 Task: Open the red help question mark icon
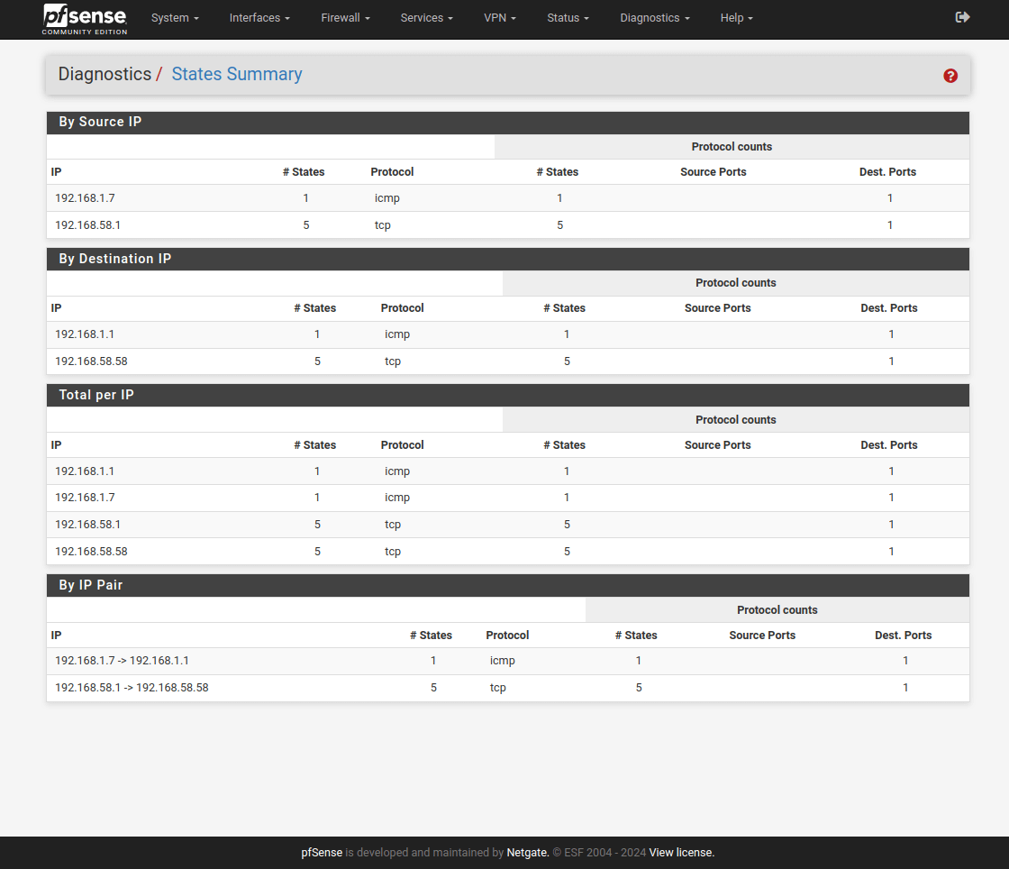coord(950,76)
